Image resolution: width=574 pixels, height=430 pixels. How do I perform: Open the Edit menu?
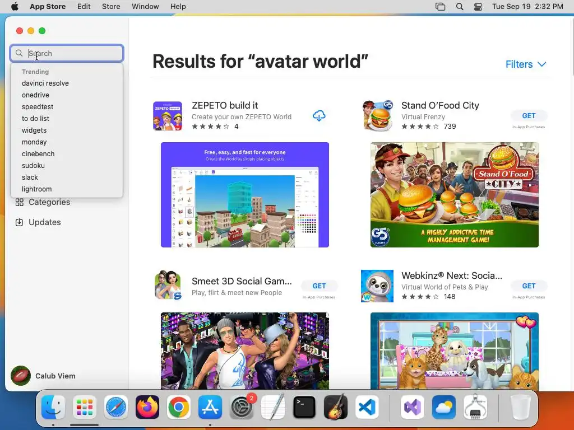coord(84,7)
